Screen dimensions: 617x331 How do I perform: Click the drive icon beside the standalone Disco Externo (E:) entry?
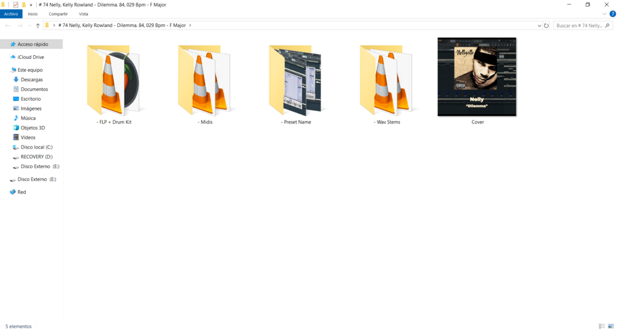point(13,179)
